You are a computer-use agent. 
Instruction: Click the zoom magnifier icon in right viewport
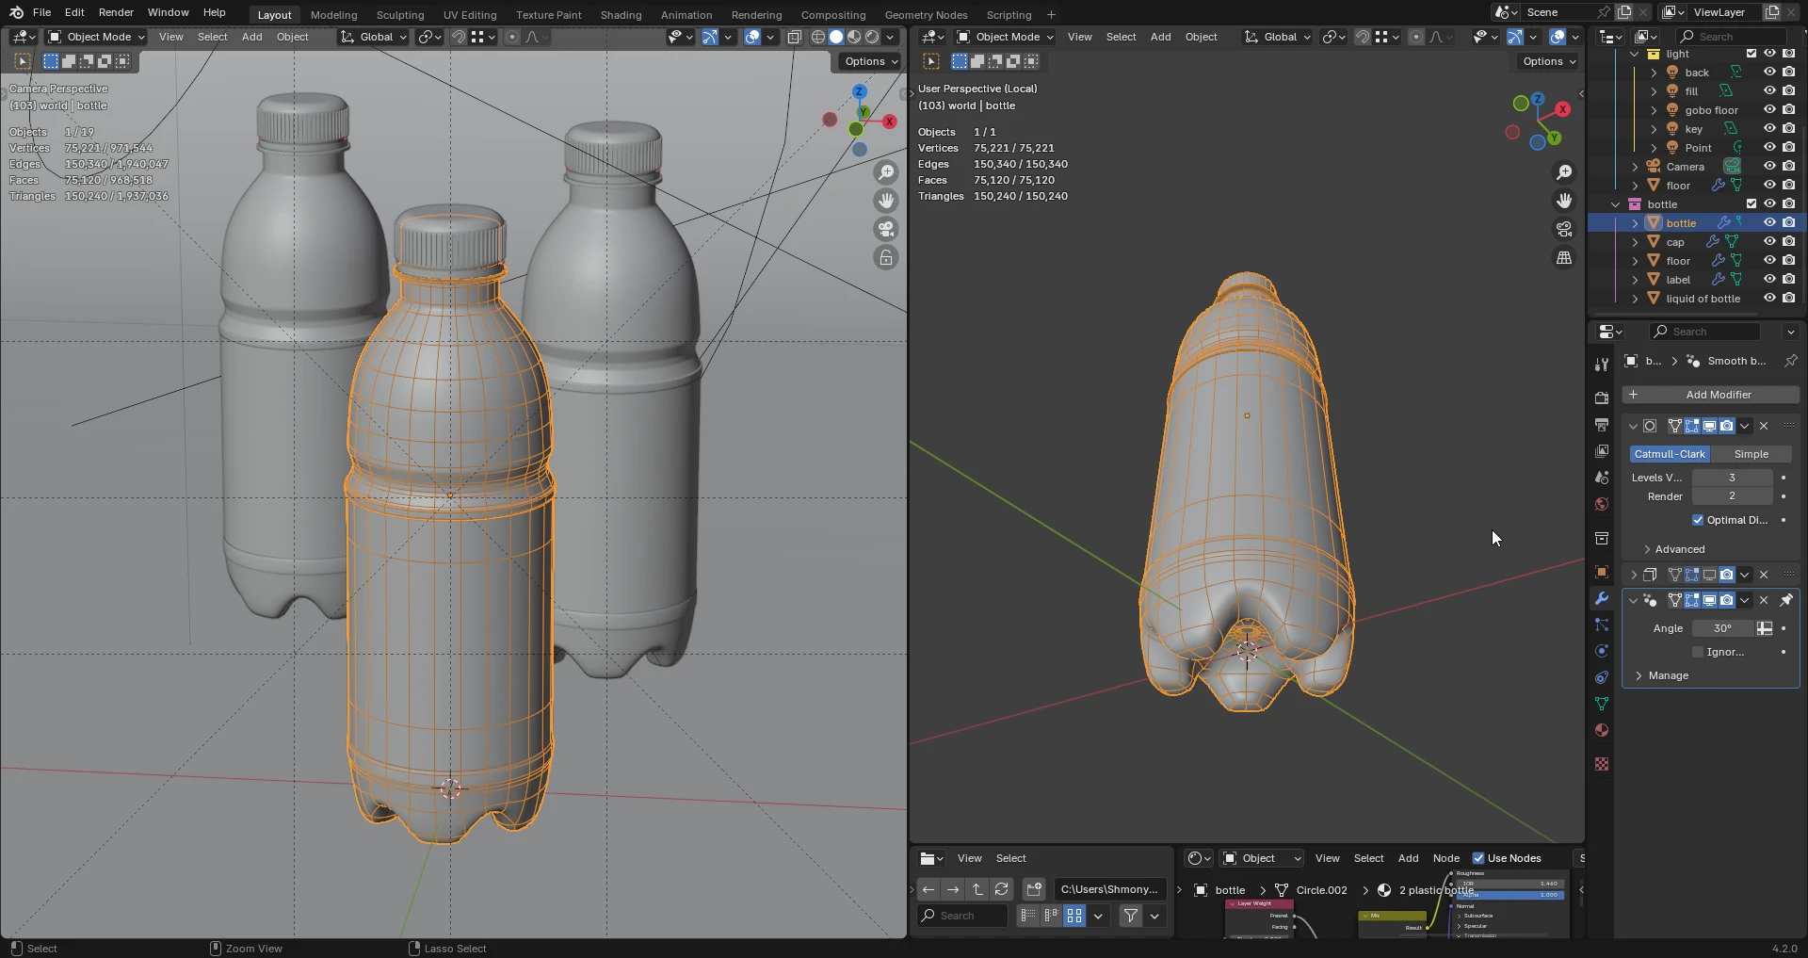[1564, 172]
